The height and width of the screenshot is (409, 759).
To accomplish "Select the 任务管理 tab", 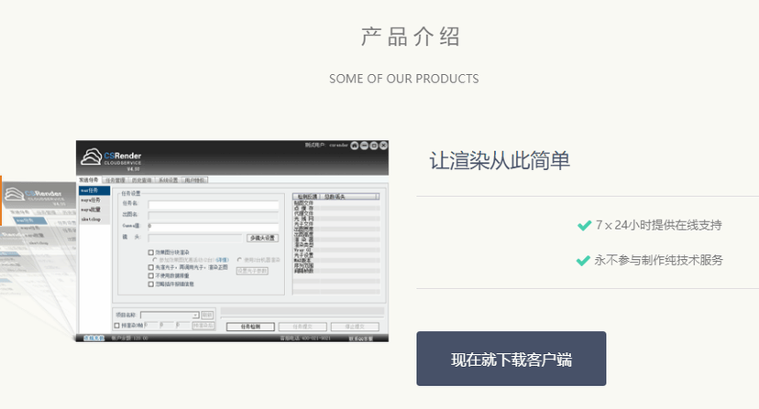I will (114, 180).
